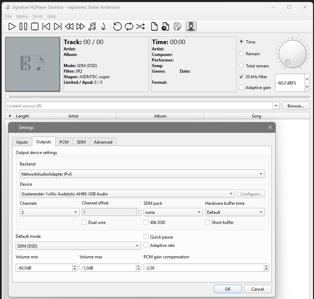Viewport: 314px width, 299px height.
Task: Toggle the repeat loop icon
Action: [x=129, y=26]
